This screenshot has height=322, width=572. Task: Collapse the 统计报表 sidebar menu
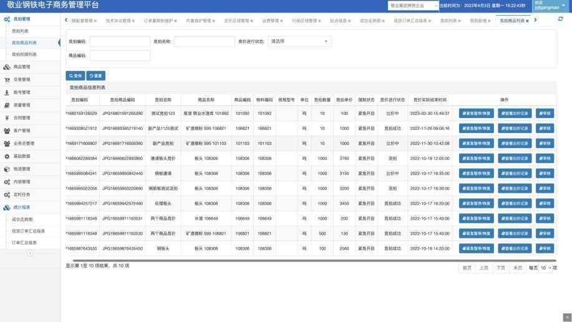(31, 207)
